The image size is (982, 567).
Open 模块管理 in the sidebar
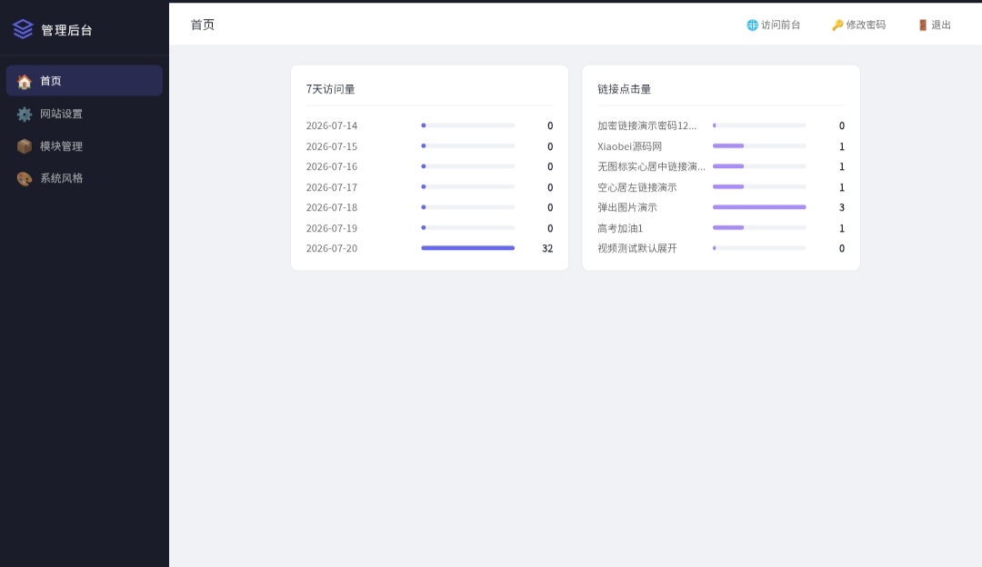pos(85,145)
